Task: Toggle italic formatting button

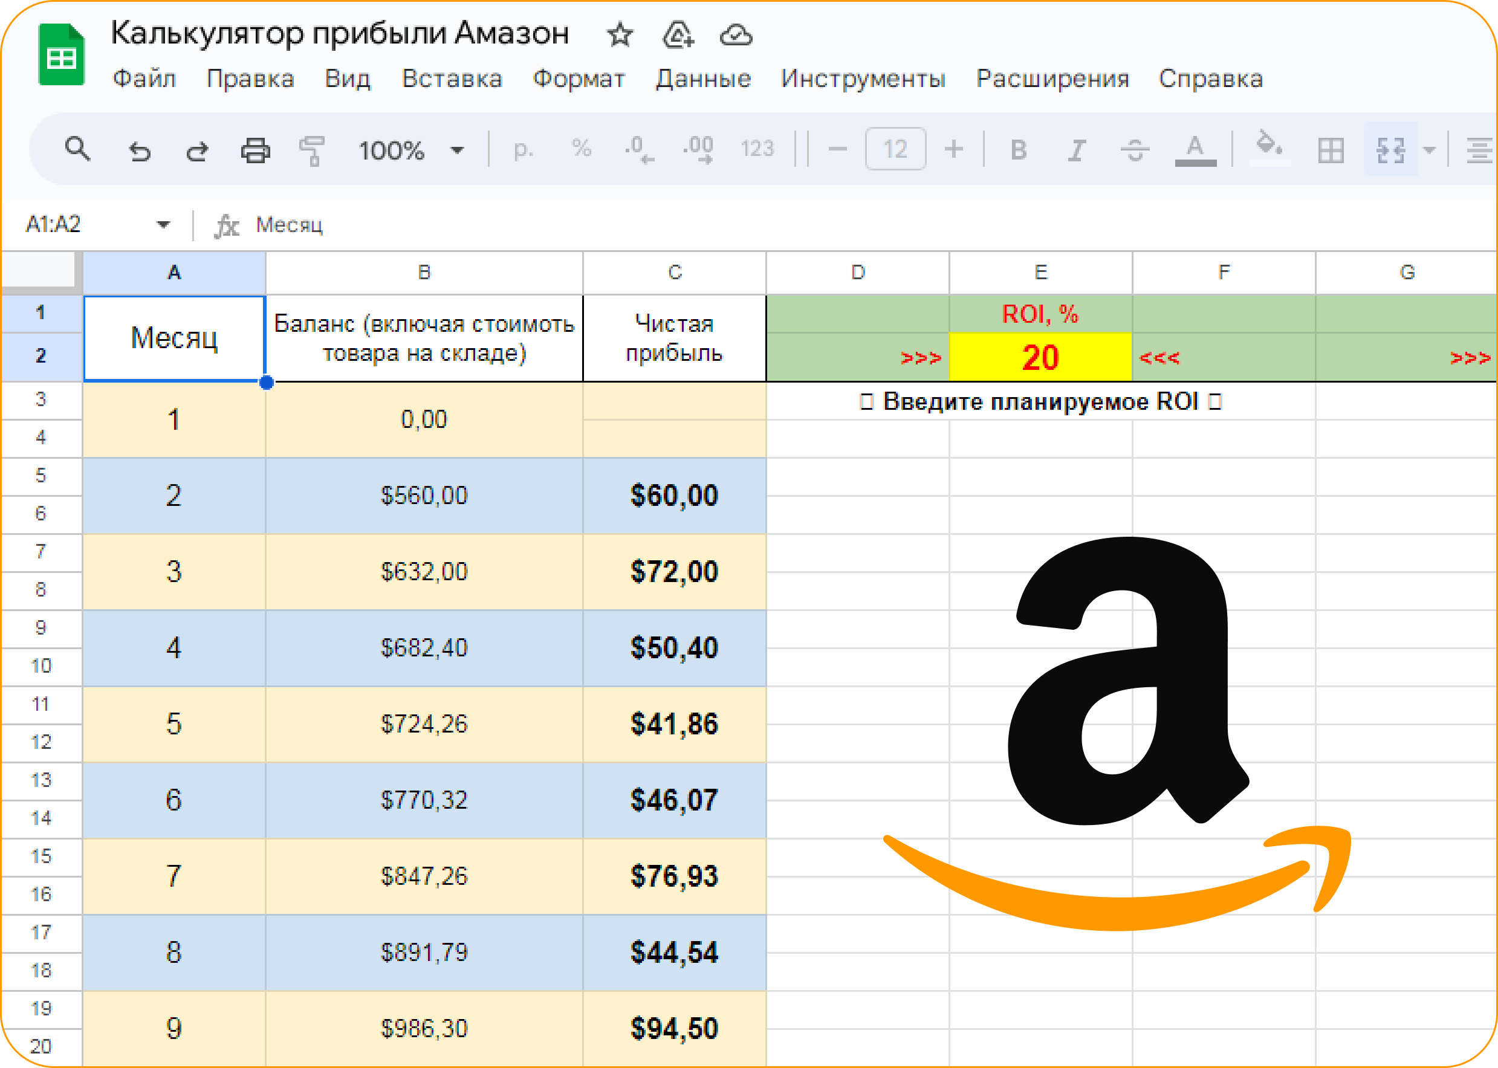Action: [1076, 150]
